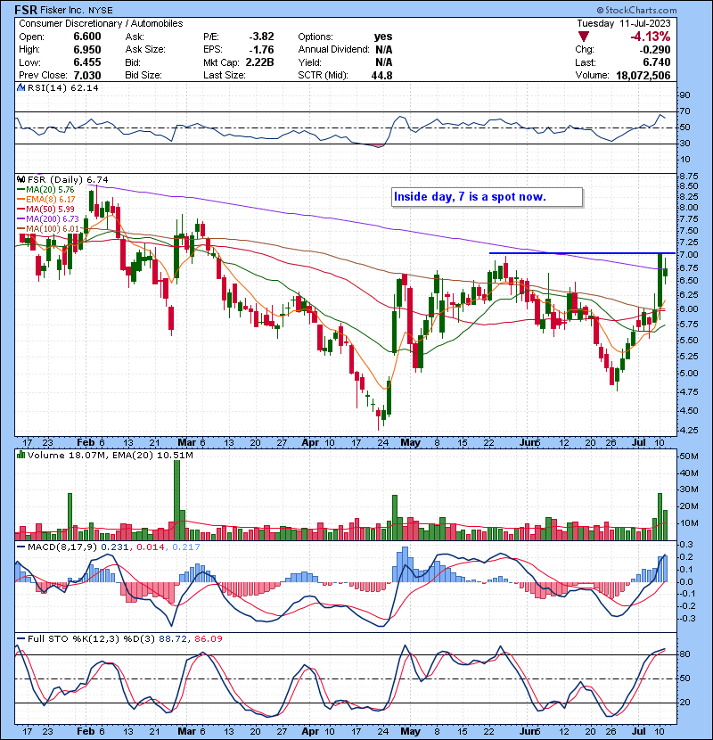Click the volume bars icon beside Volume

tap(20, 455)
